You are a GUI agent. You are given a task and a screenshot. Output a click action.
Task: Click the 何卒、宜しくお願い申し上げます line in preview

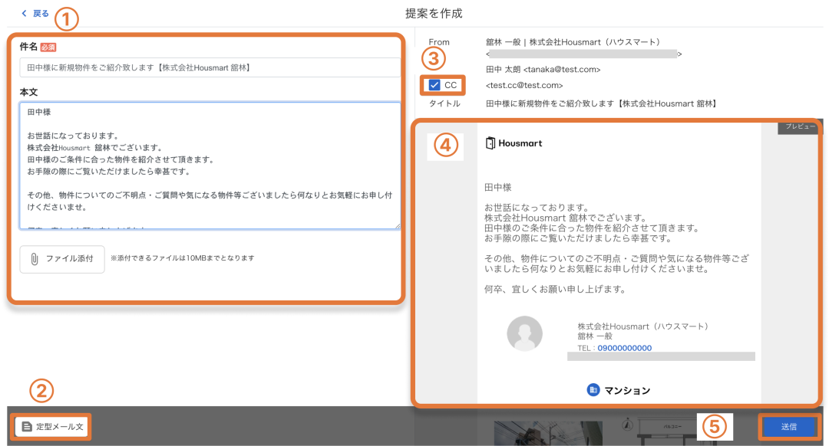(x=555, y=289)
